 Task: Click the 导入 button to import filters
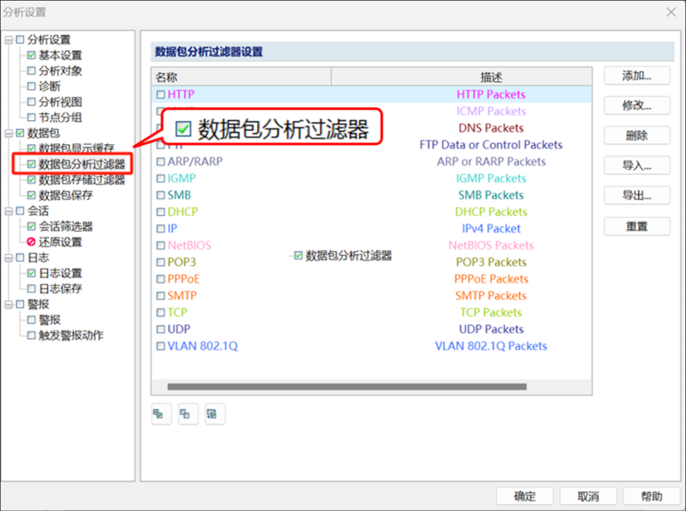[636, 165]
